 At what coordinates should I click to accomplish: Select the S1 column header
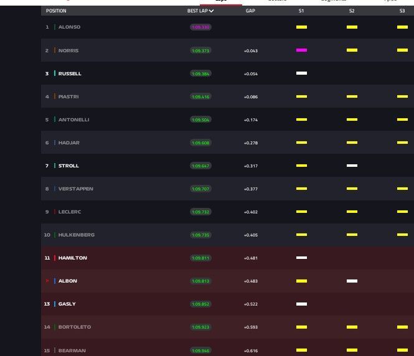coord(301,11)
